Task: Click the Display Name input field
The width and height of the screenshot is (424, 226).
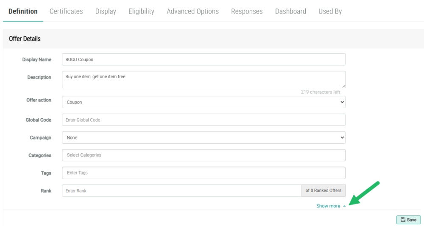Action: [x=204, y=60]
